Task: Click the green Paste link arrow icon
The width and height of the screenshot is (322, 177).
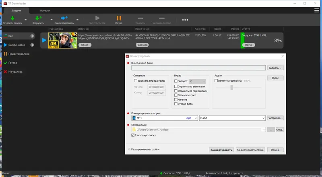Action: pyautogui.click(x=12, y=18)
